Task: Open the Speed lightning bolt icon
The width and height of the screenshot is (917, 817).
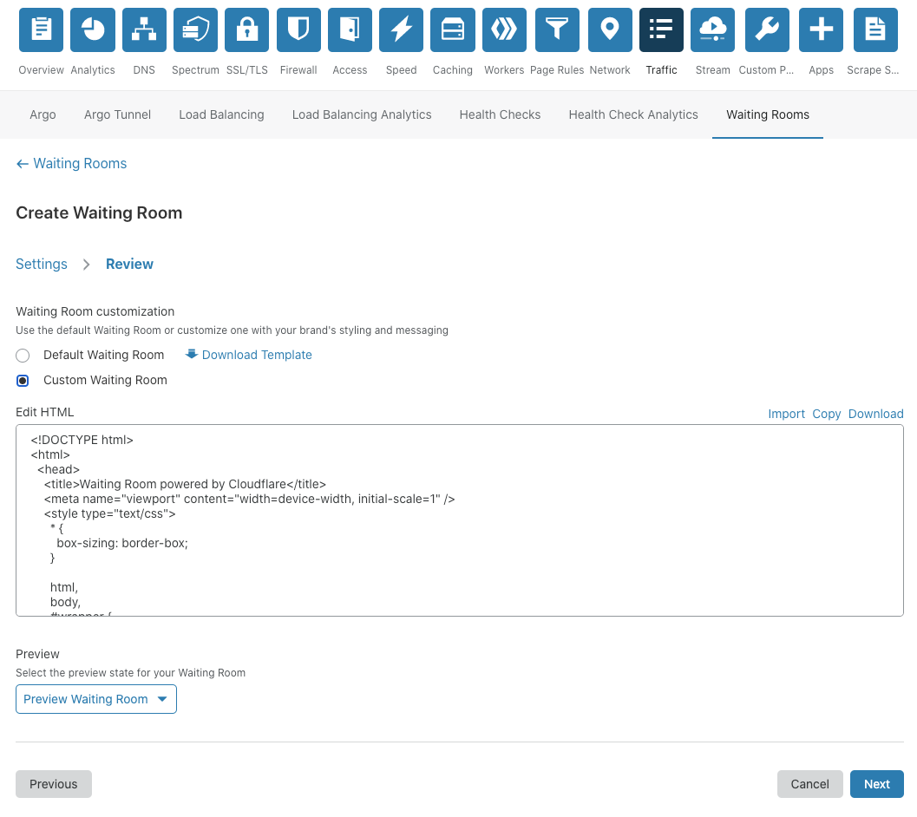Action: coord(401,30)
